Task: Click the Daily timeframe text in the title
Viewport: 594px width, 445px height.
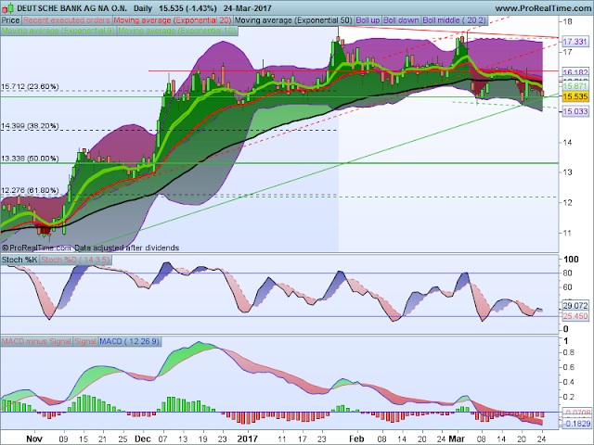Action: [143, 8]
